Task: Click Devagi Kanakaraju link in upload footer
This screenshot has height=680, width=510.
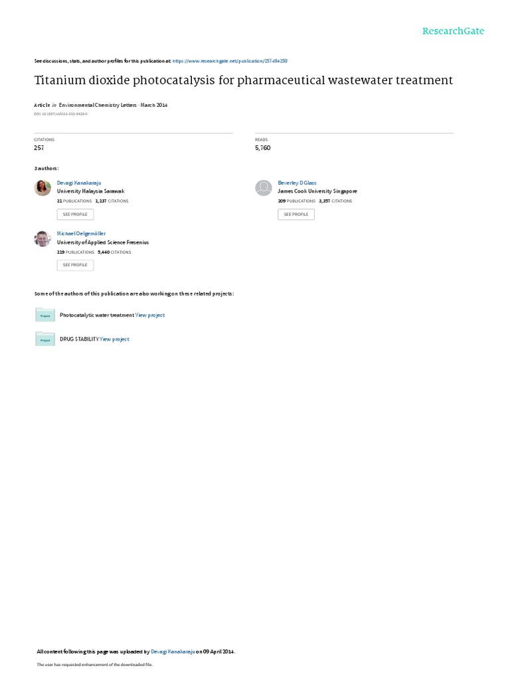Action: point(173,651)
